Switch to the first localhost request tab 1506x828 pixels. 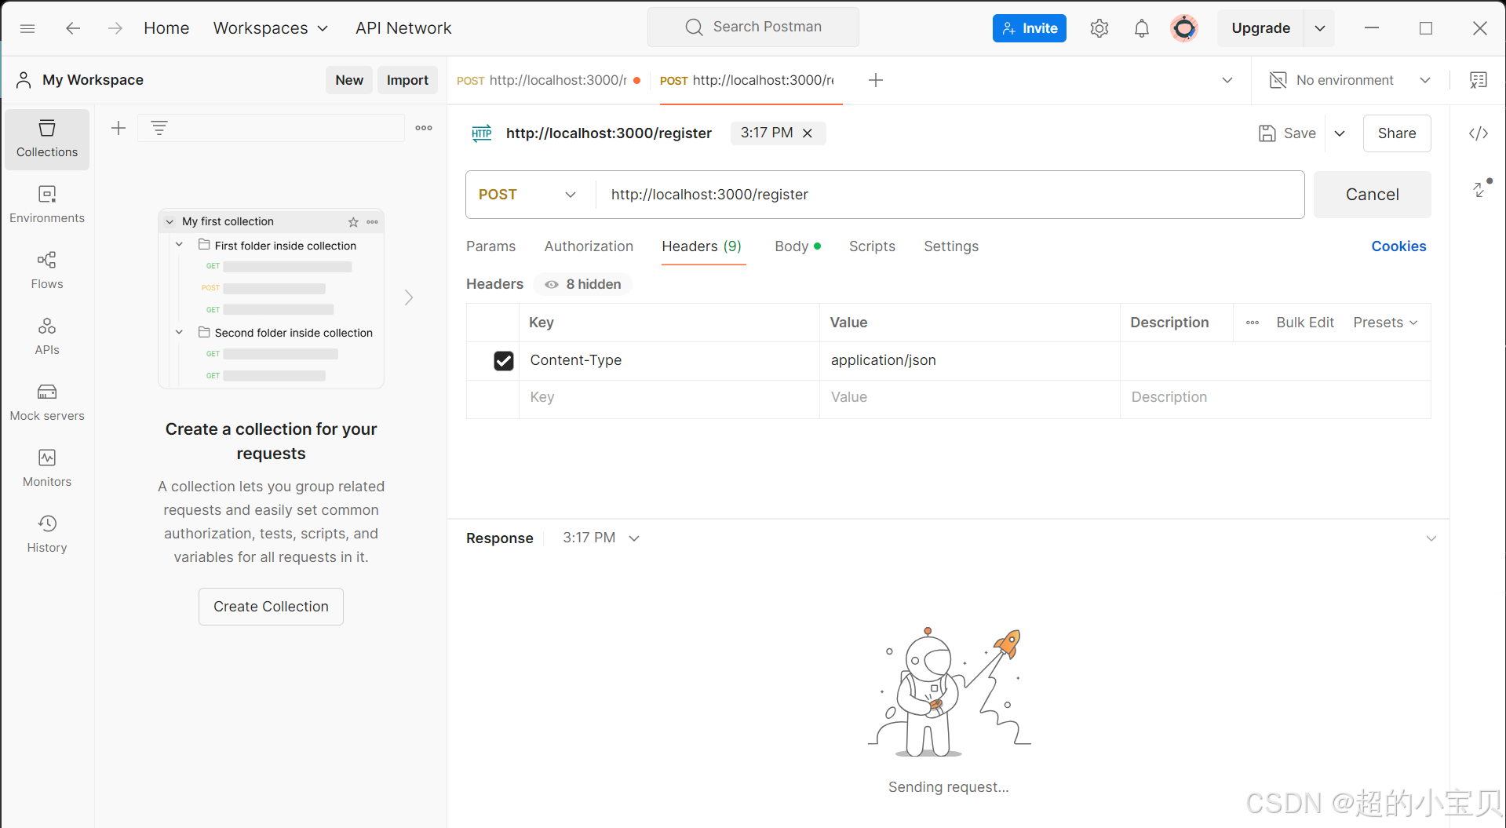pos(549,80)
